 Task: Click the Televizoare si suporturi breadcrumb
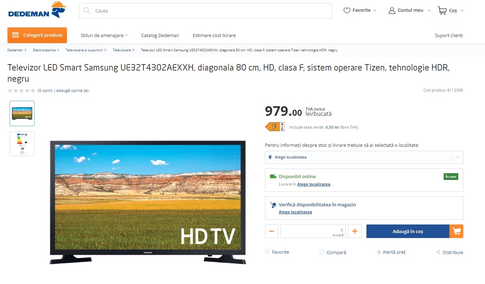(x=84, y=50)
